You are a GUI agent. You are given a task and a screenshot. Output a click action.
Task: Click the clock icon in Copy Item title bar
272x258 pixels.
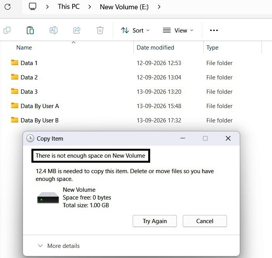pyautogui.click(x=30, y=139)
